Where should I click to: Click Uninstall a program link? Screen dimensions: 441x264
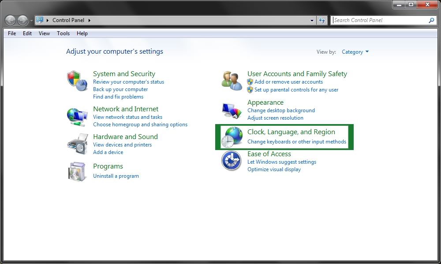(116, 176)
